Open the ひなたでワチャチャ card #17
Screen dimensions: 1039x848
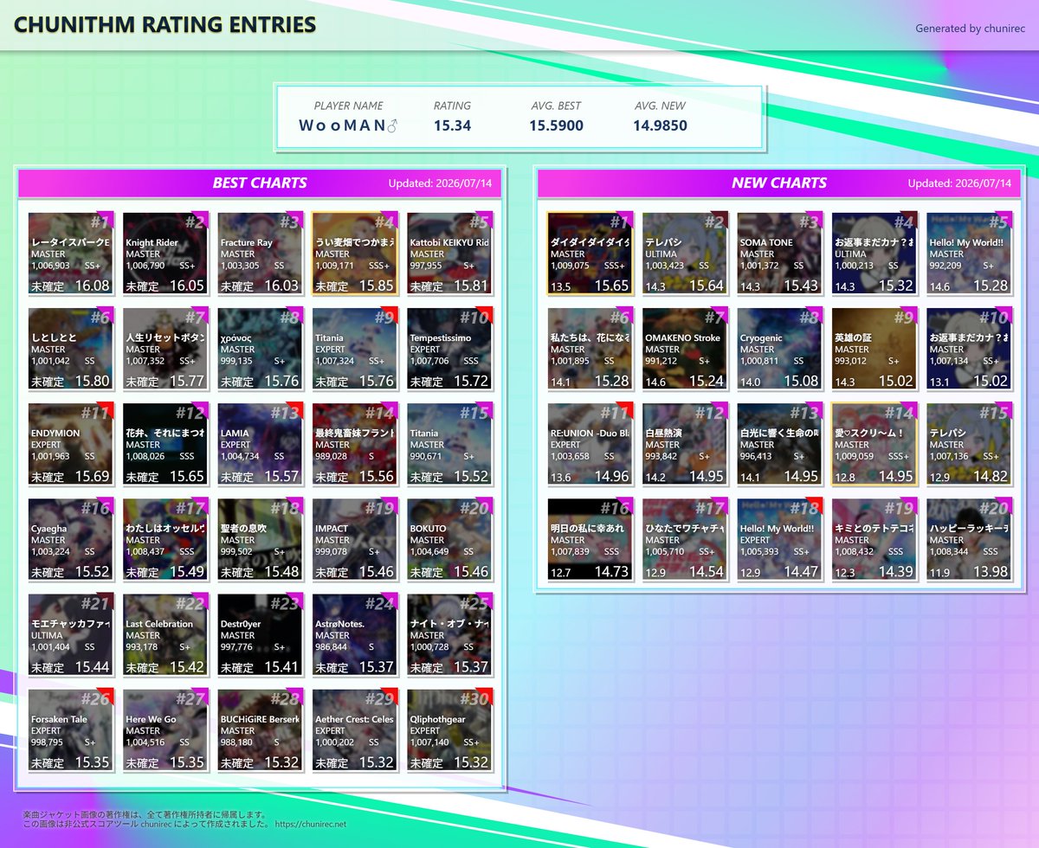point(685,540)
